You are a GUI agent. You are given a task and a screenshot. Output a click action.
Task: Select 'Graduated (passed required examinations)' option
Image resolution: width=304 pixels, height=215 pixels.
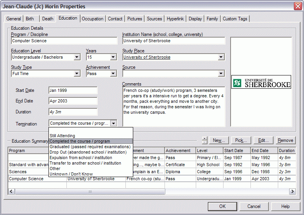click(90, 147)
